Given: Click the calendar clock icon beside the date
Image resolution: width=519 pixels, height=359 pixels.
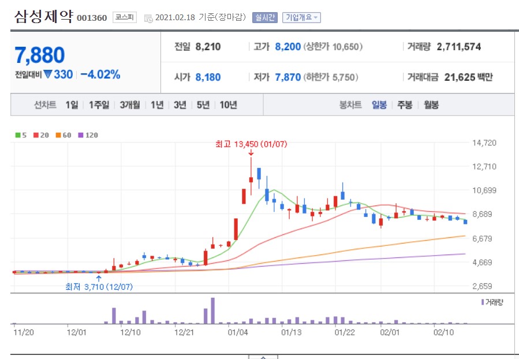Looking at the screenshot, I should (148, 18).
